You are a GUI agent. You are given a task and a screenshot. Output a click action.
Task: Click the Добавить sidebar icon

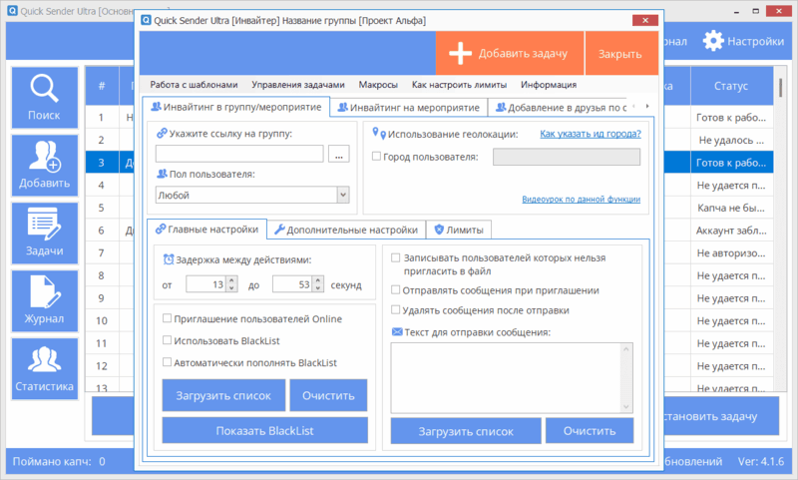pyautogui.click(x=45, y=166)
